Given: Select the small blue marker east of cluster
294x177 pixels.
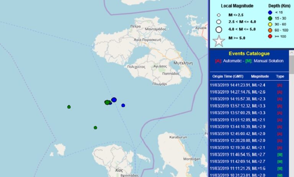Looking at the screenshot, I should [x=123, y=105].
